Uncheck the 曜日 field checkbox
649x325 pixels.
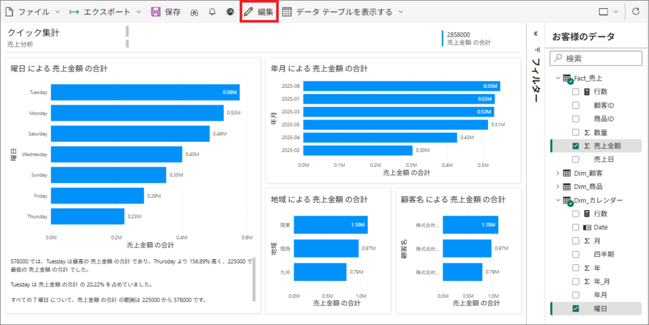pyautogui.click(x=575, y=309)
